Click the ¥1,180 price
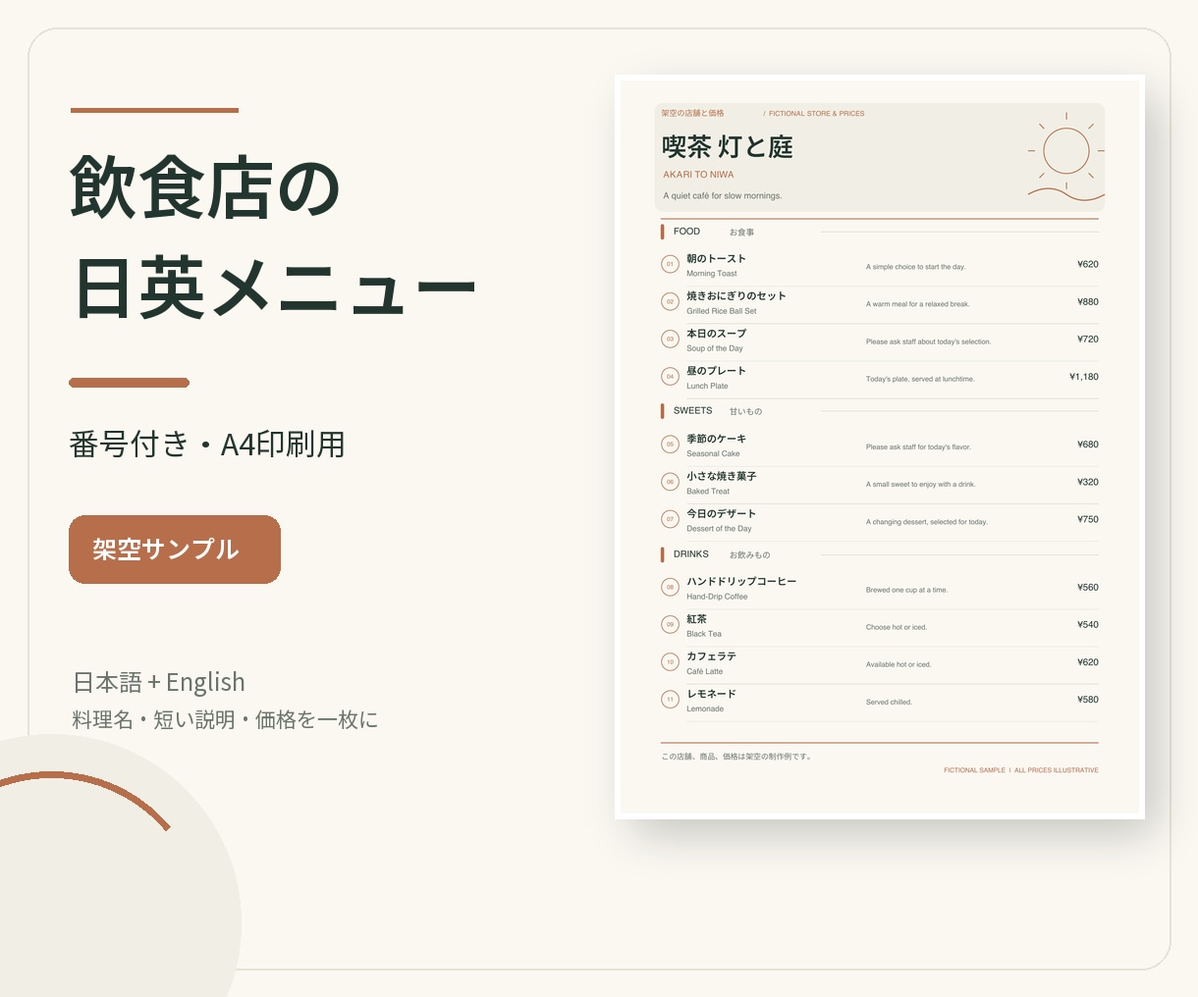The width and height of the screenshot is (1198, 997). tap(1084, 377)
